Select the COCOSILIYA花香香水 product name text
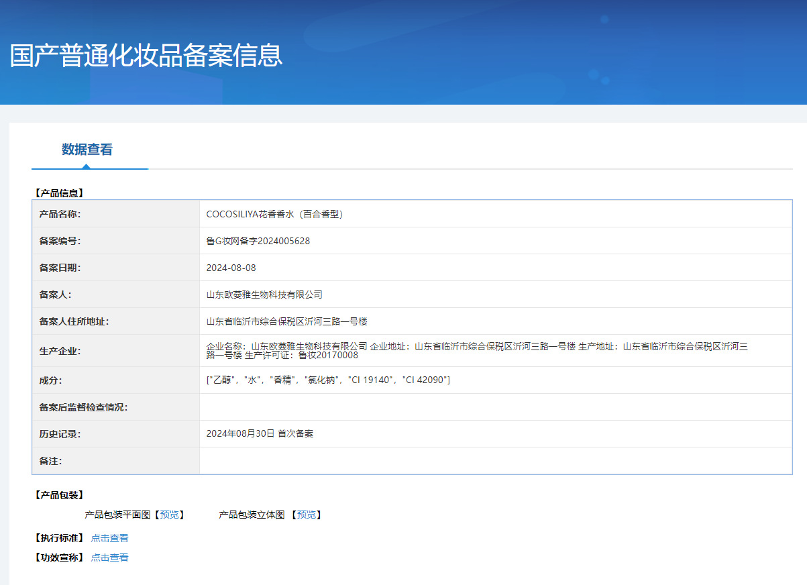 (x=274, y=214)
